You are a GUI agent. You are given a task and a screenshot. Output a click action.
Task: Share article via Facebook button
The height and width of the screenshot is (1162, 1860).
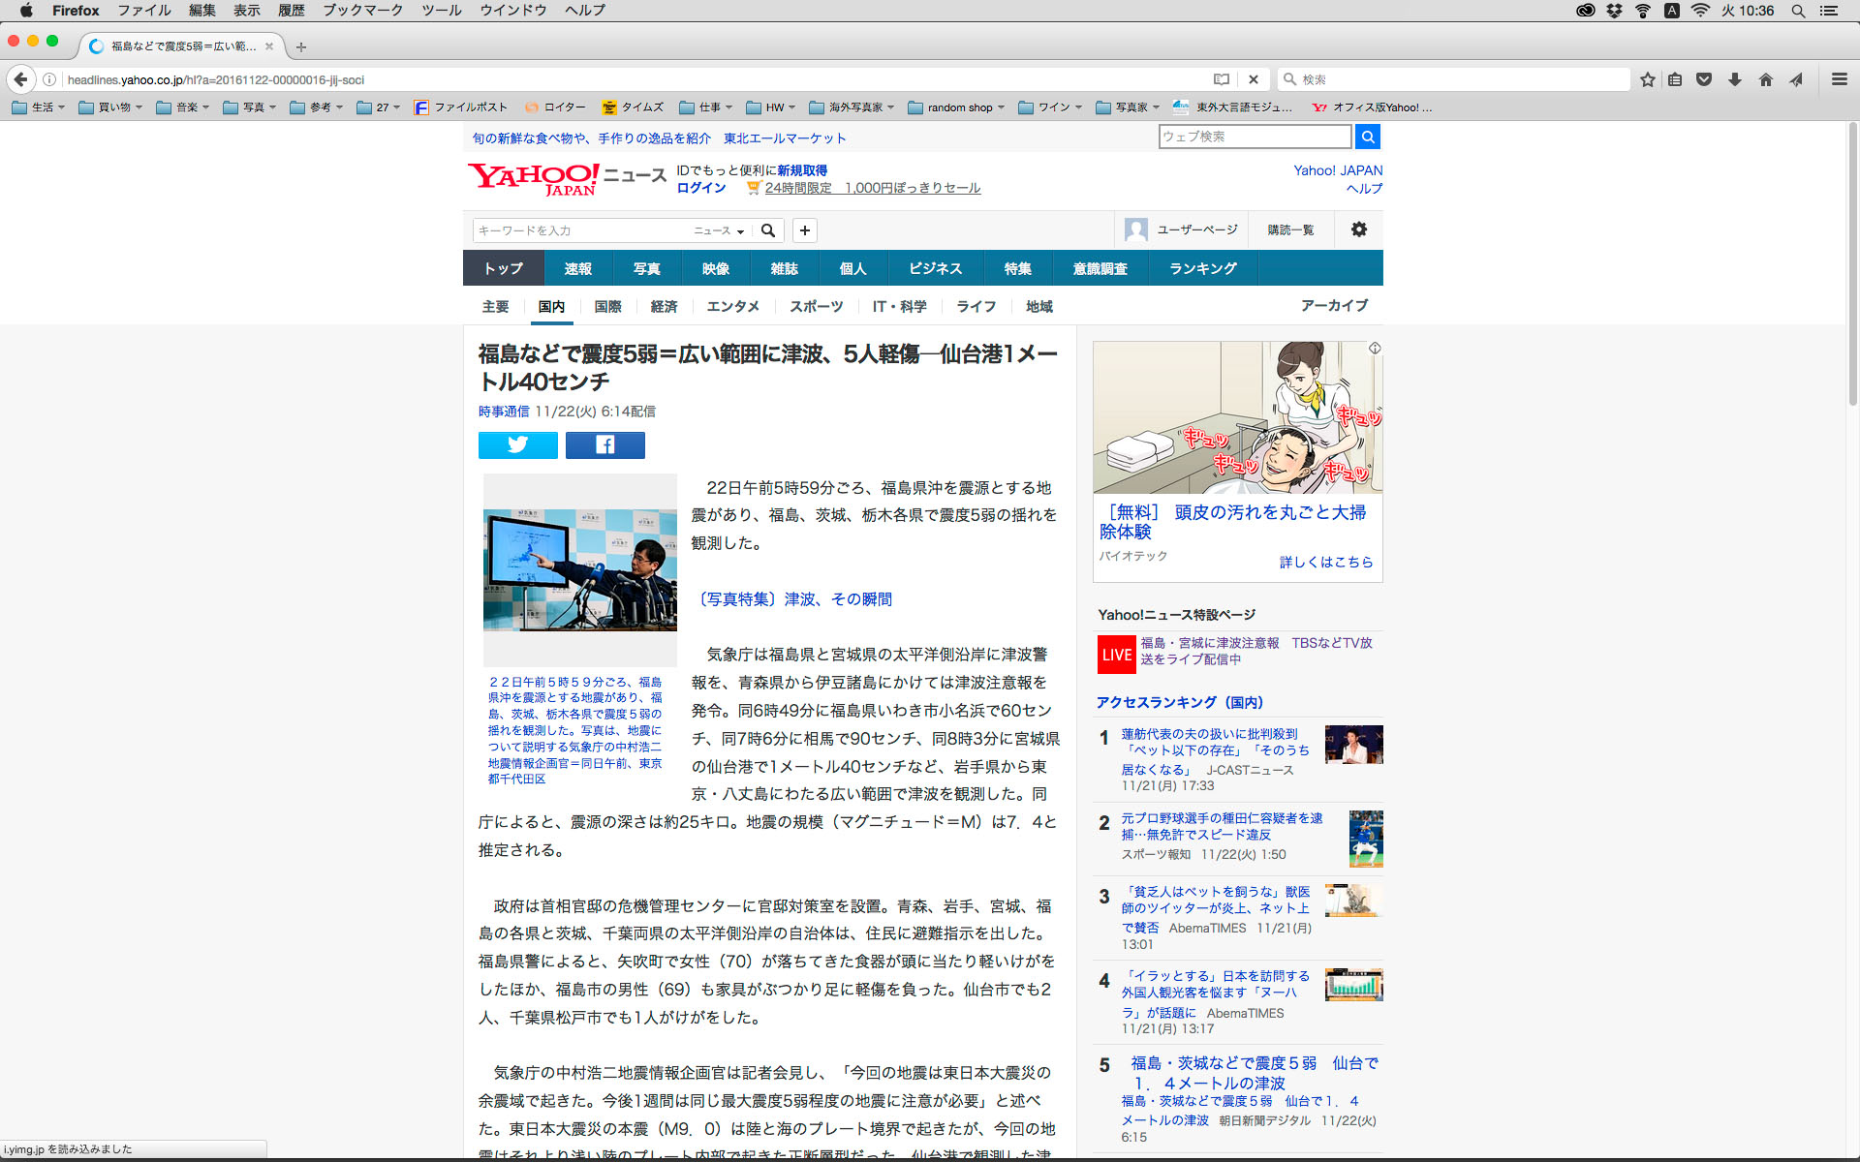[x=604, y=444]
